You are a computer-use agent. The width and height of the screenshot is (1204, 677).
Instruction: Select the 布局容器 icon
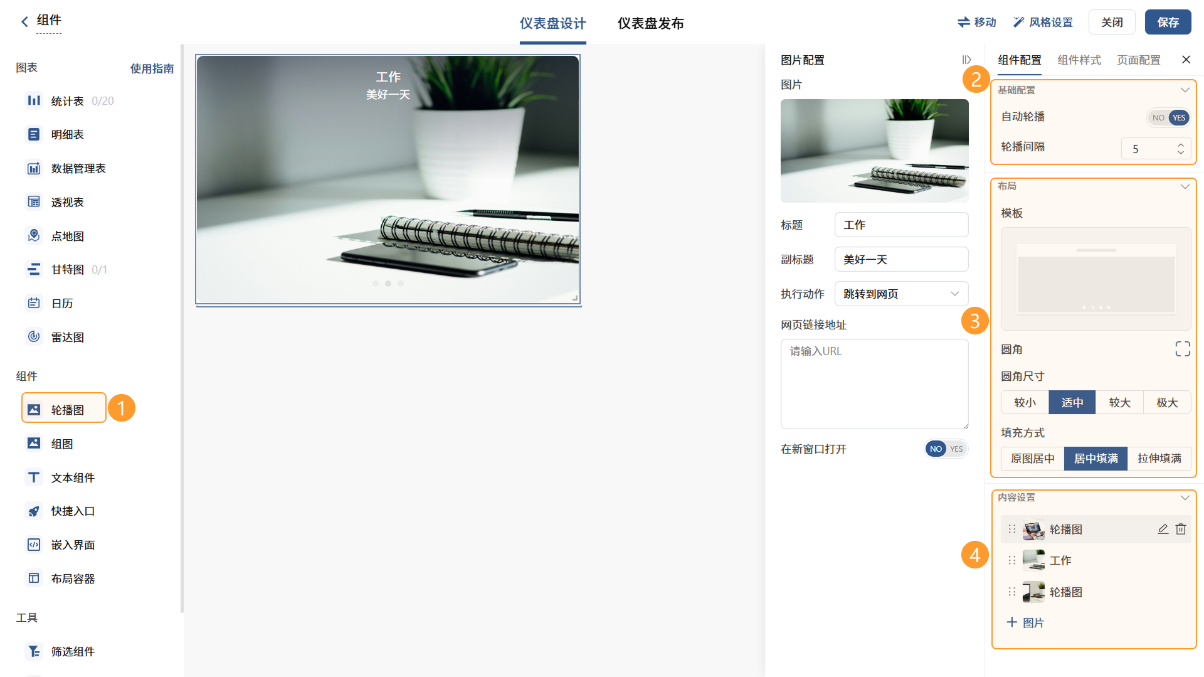click(x=34, y=578)
